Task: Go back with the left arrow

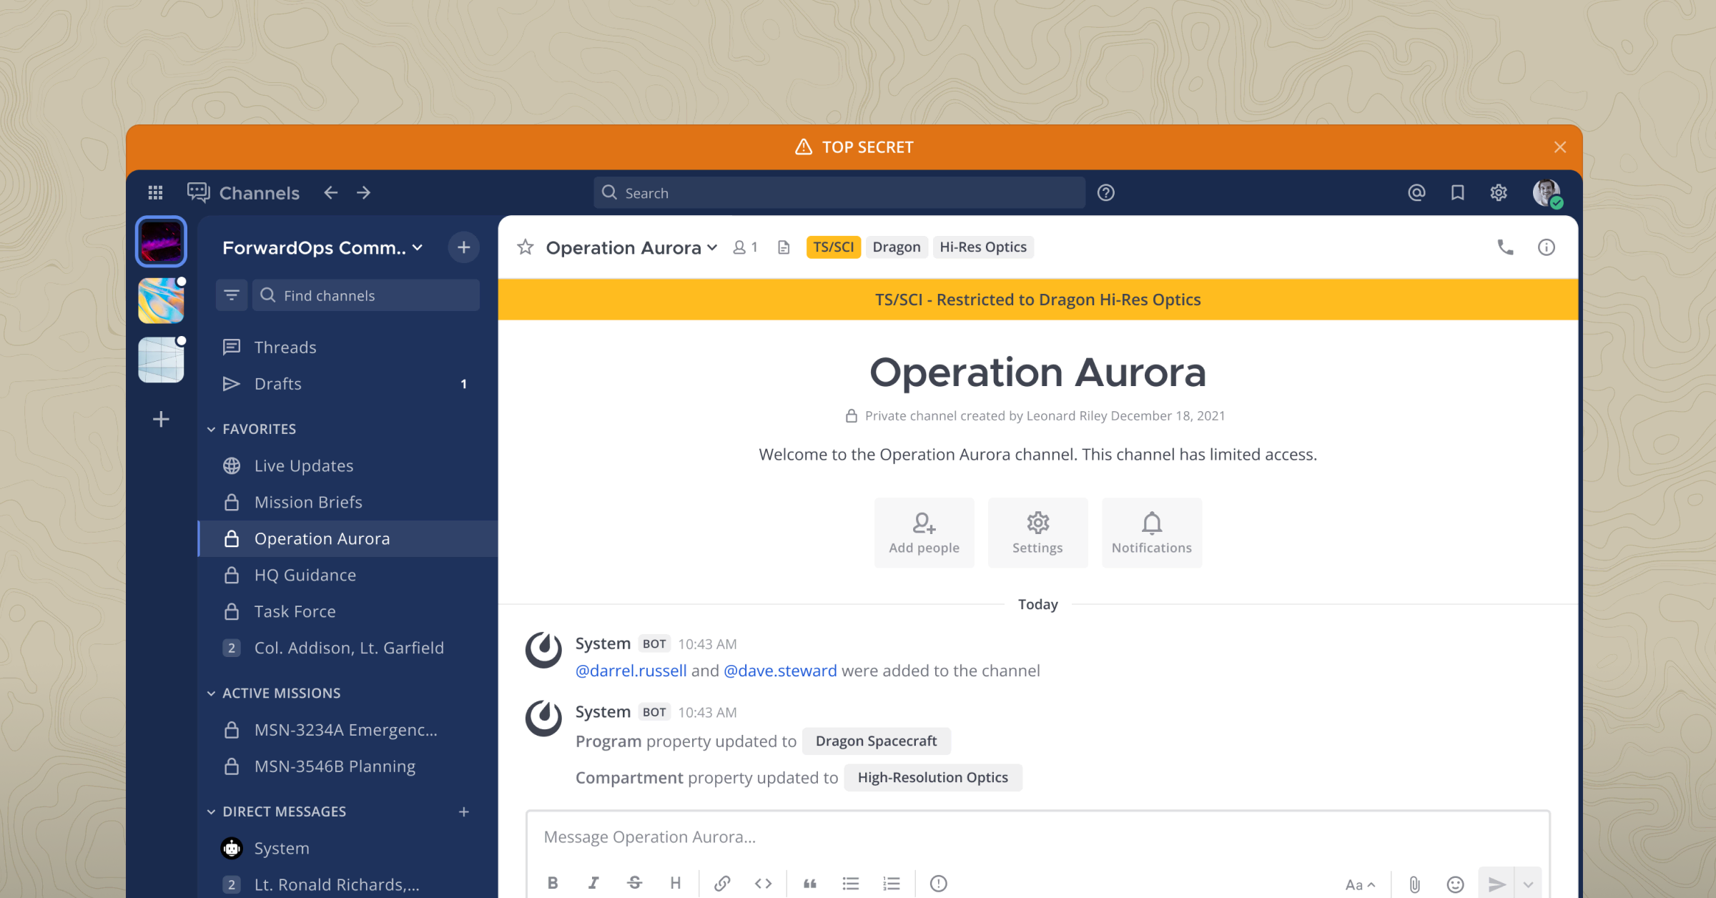Action: [330, 192]
